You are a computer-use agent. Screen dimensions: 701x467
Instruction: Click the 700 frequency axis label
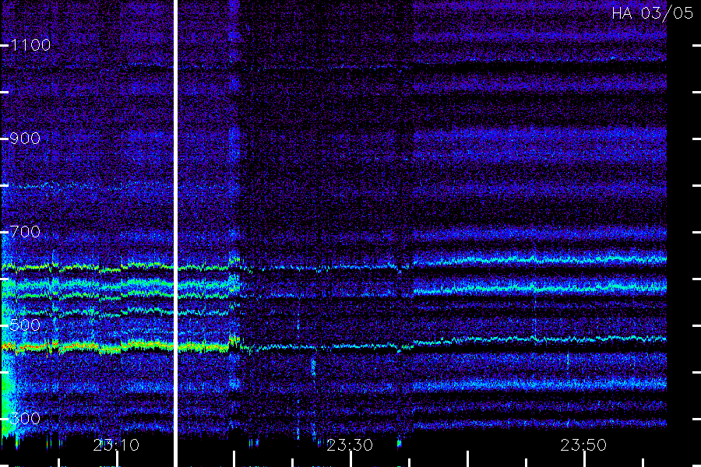click(25, 232)
